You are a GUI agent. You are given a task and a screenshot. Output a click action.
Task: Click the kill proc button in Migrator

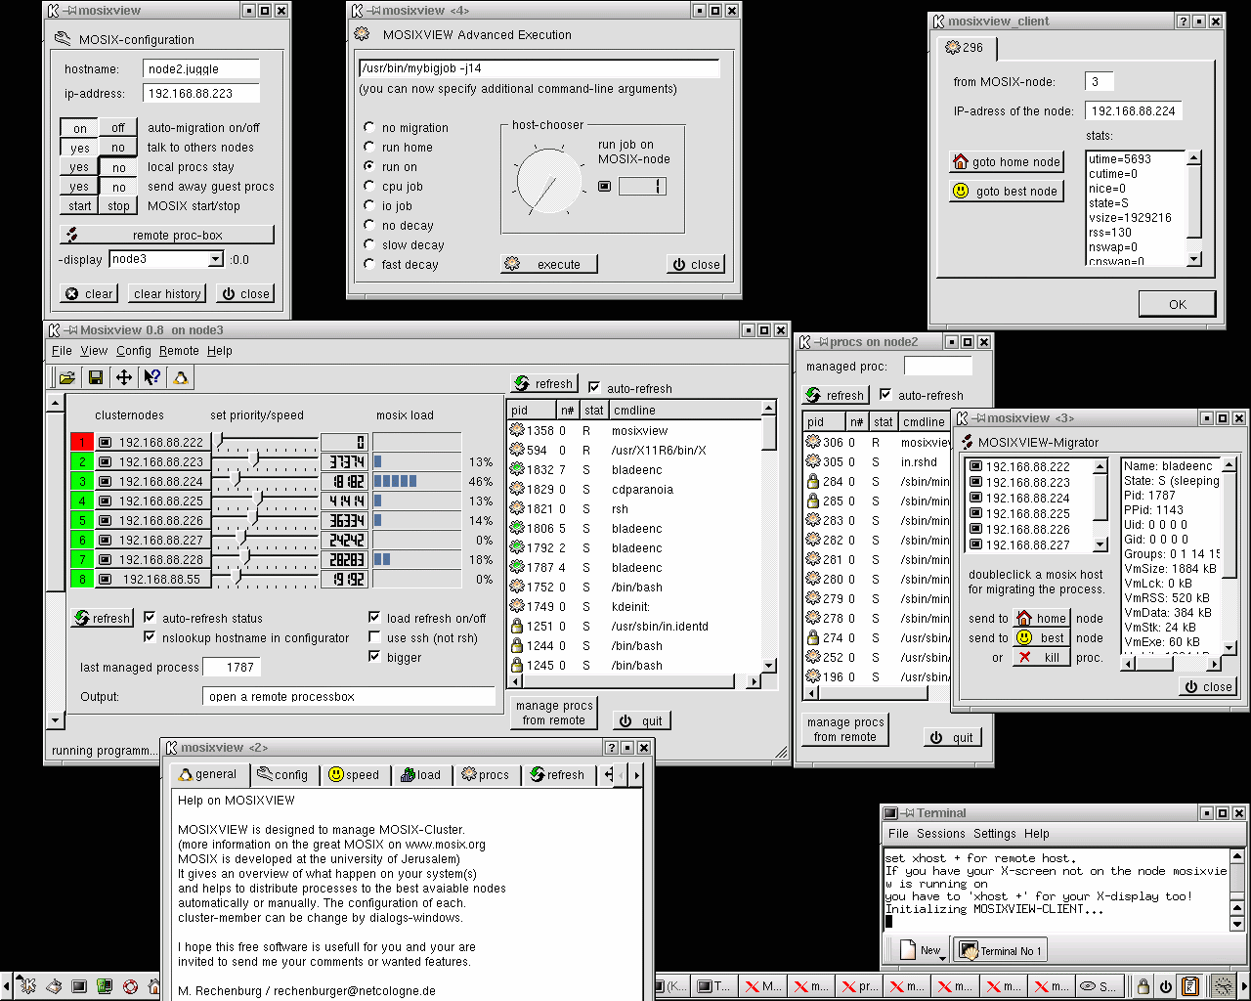point(1041,657)
